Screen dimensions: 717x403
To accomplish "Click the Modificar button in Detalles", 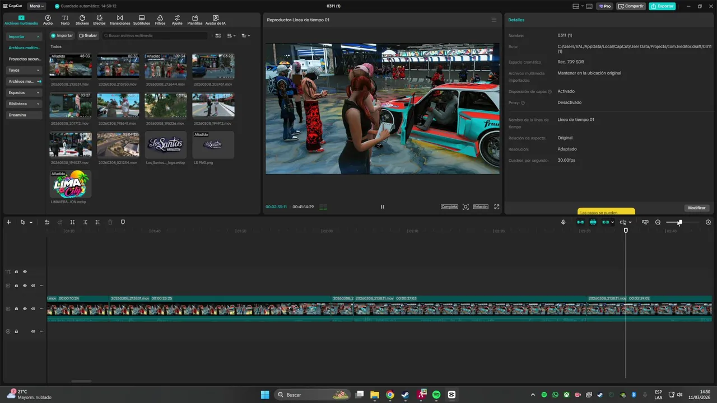I will click(696, 208).
